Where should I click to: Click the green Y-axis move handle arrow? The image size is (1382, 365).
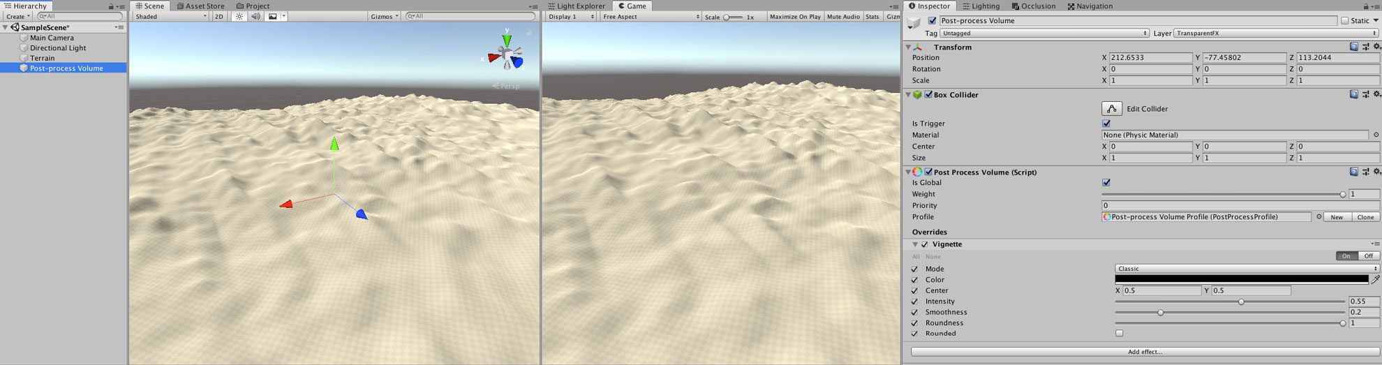[x=334, y=144]
